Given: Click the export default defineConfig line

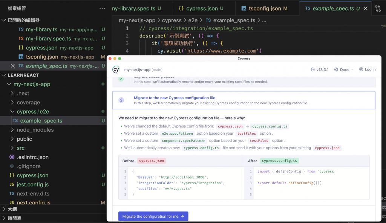Looking at the screenshot, I should point(289,183).
